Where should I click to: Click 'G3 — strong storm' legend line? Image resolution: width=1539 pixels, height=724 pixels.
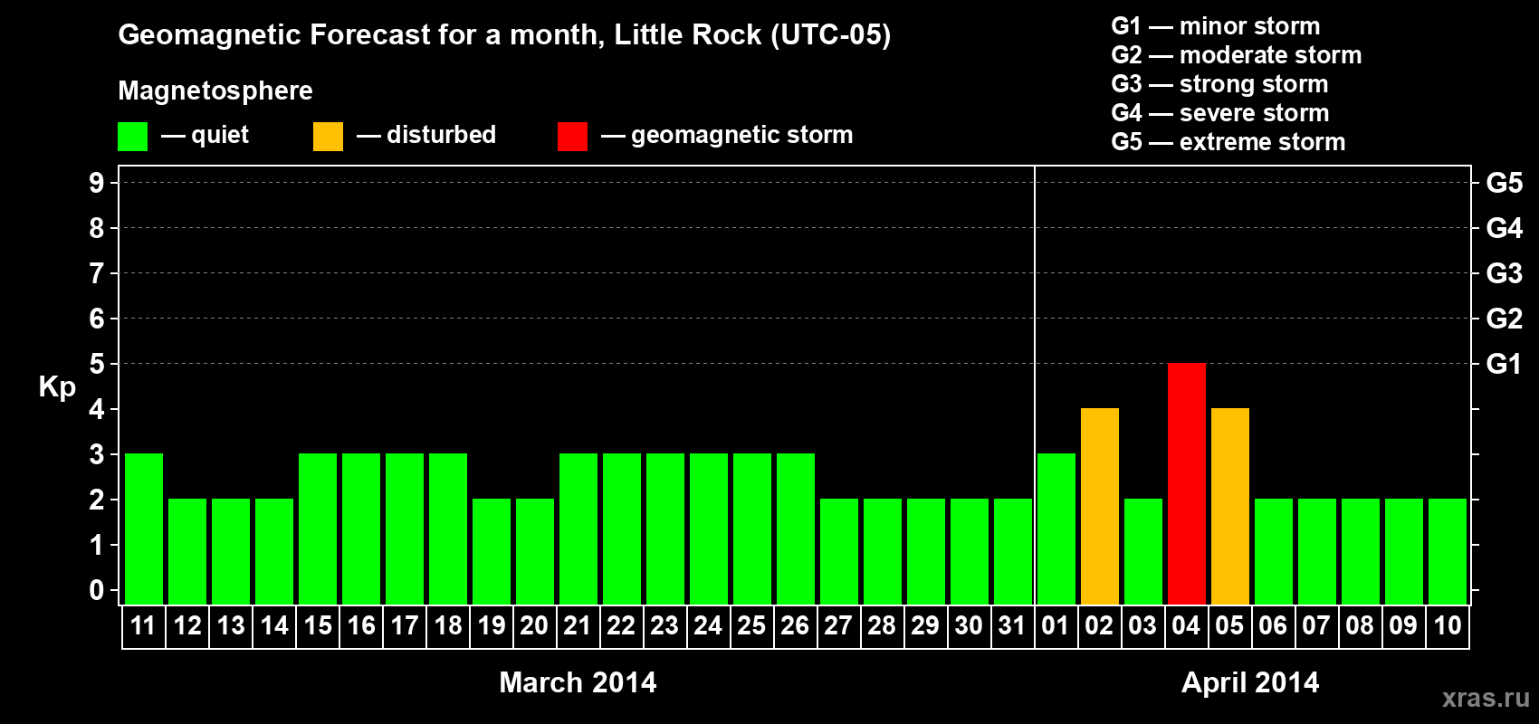pyautogui.click(x=1219, y=84)
